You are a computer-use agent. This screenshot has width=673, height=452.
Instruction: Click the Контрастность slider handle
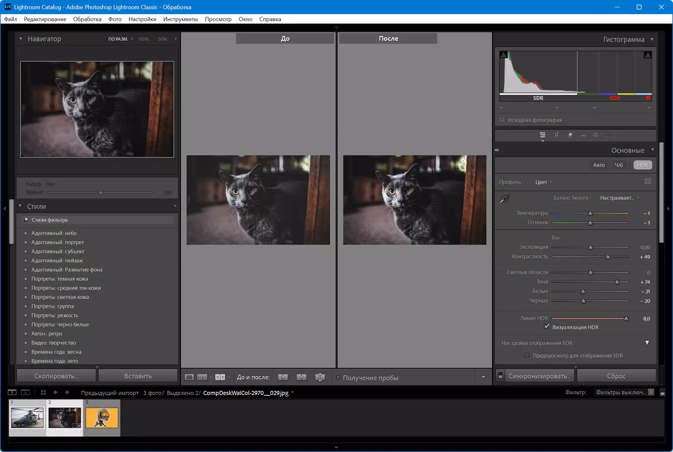coord(608,257)
